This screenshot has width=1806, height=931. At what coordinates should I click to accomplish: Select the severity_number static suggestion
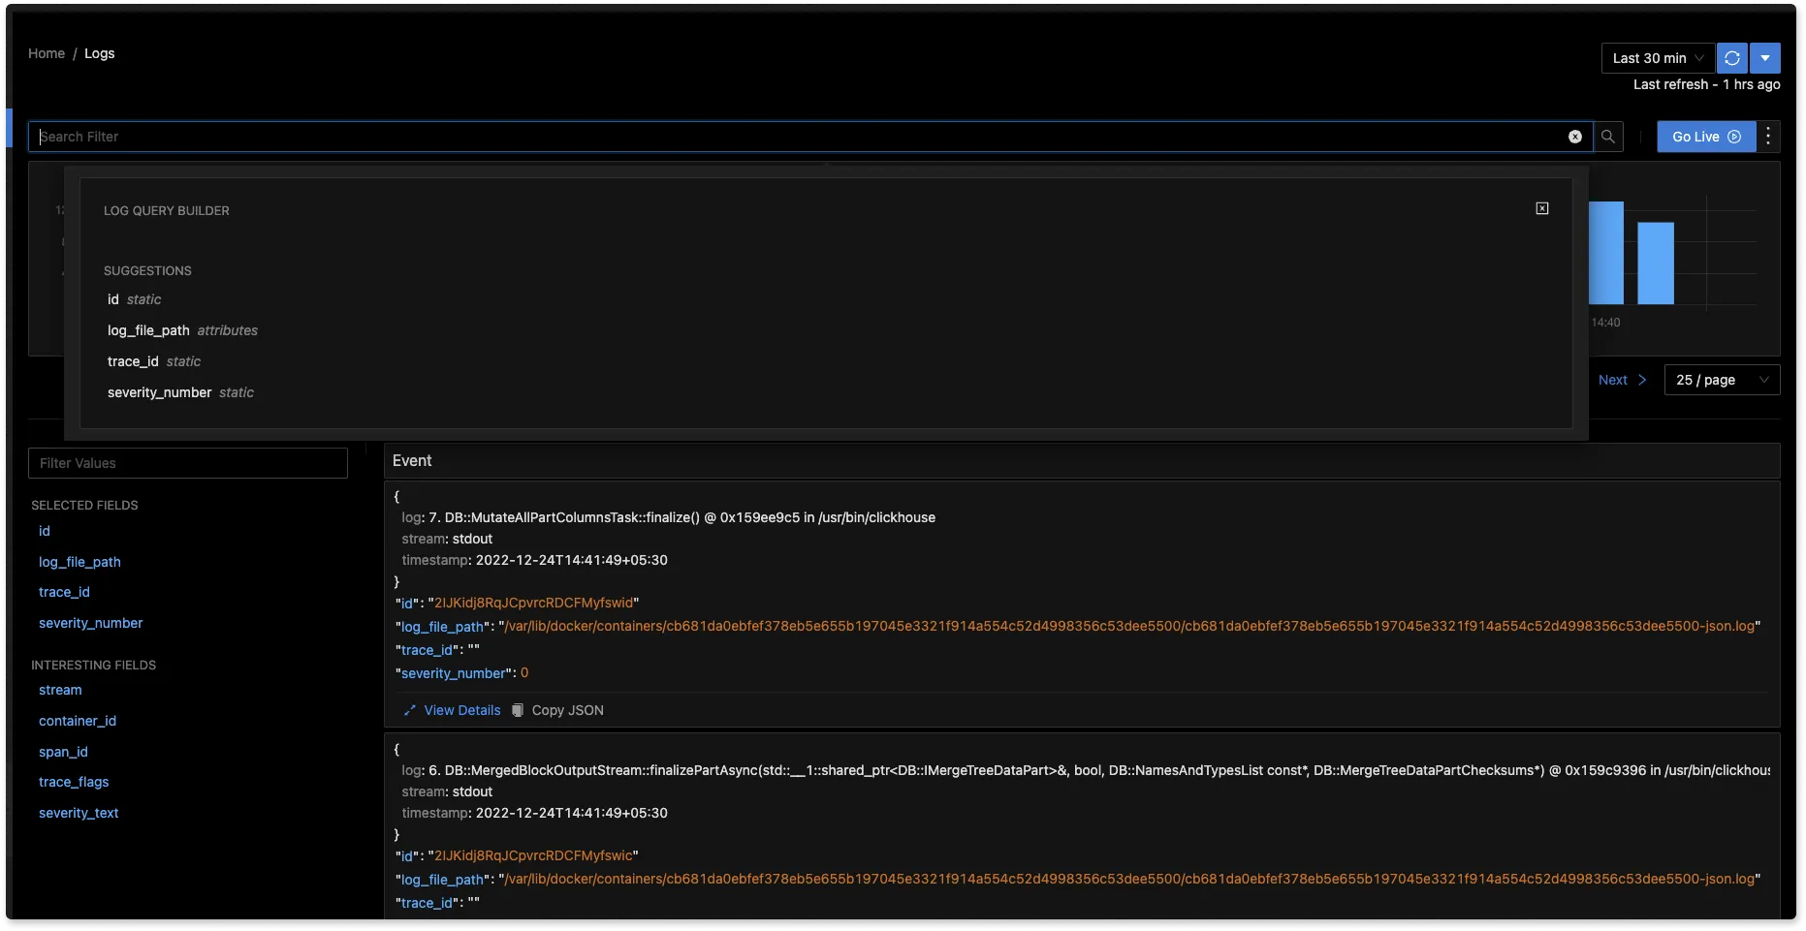180,392
